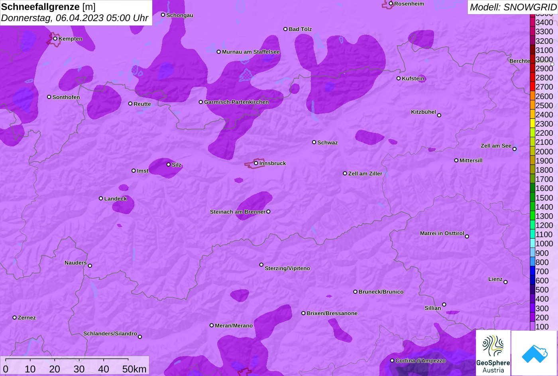Select the Nauders marker dot
This screenshot has width=558, height=376.
tap(90, 266)
